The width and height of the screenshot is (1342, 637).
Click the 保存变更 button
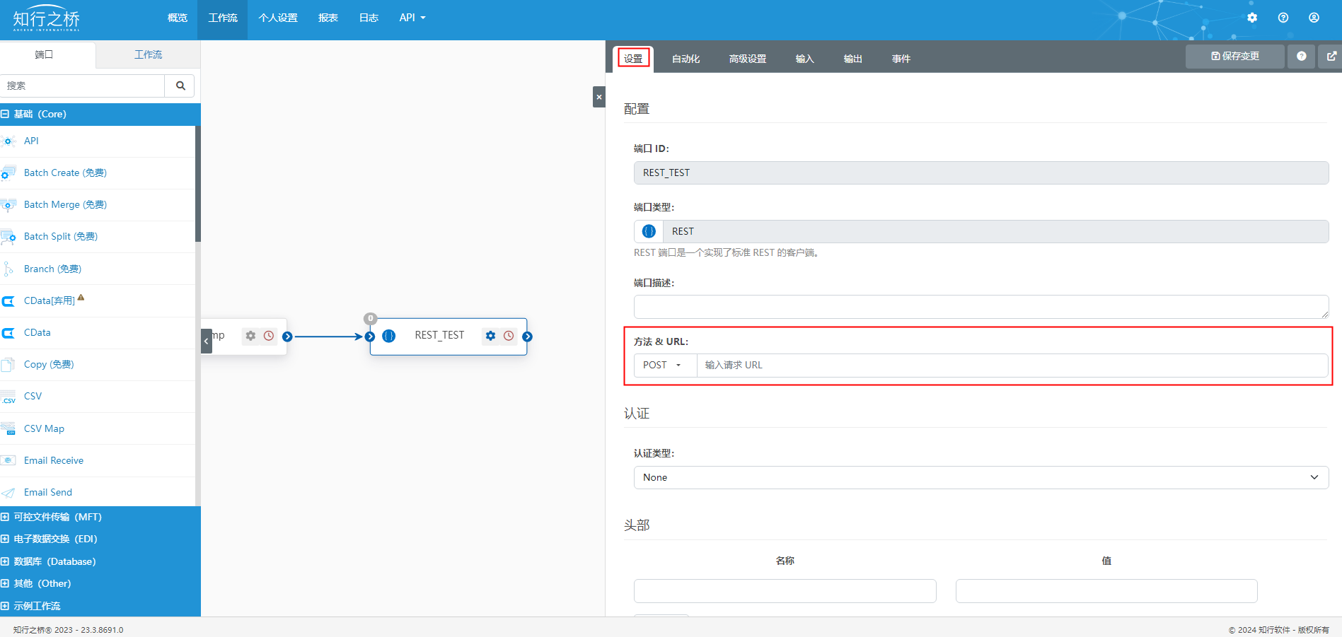click(1234, 57)
